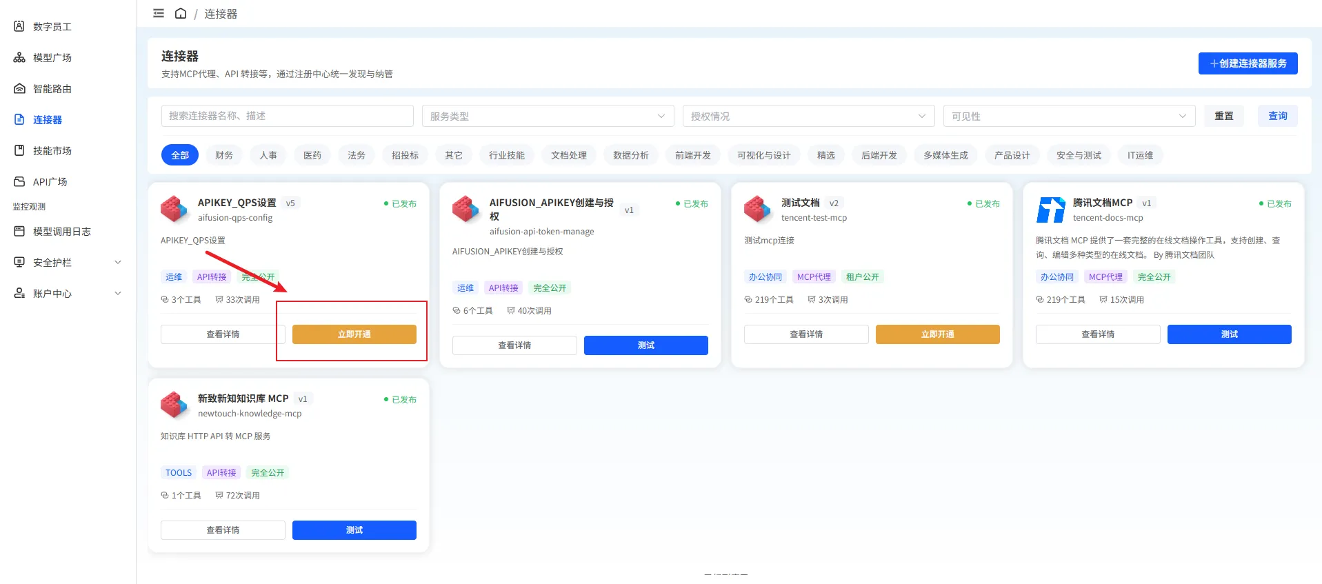1322x584 pixels.
Task: Click the 模型广场 sidebar icon
Action: pos(19,57)
